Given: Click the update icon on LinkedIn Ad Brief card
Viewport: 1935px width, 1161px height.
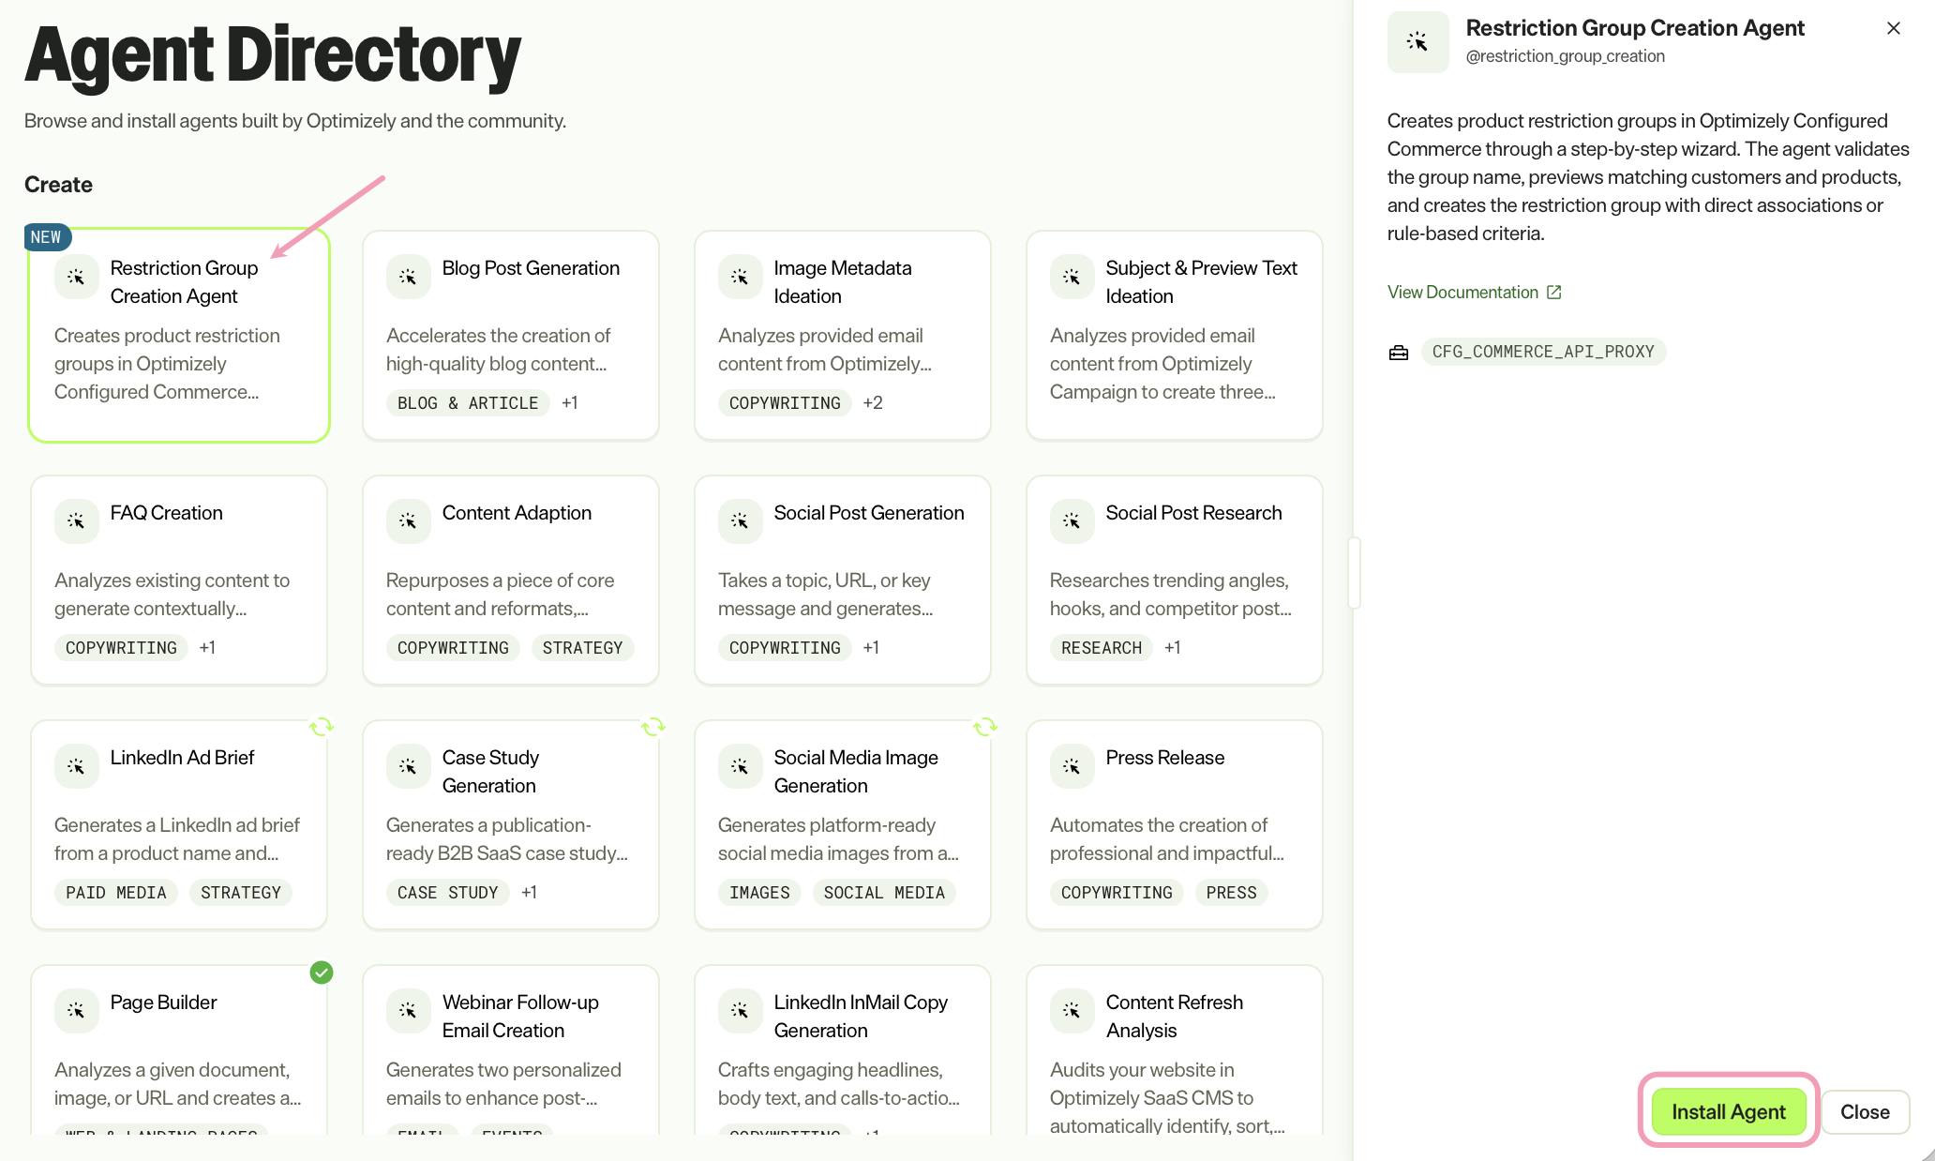Looking at the screenshot, I should (x=322, y=727).
